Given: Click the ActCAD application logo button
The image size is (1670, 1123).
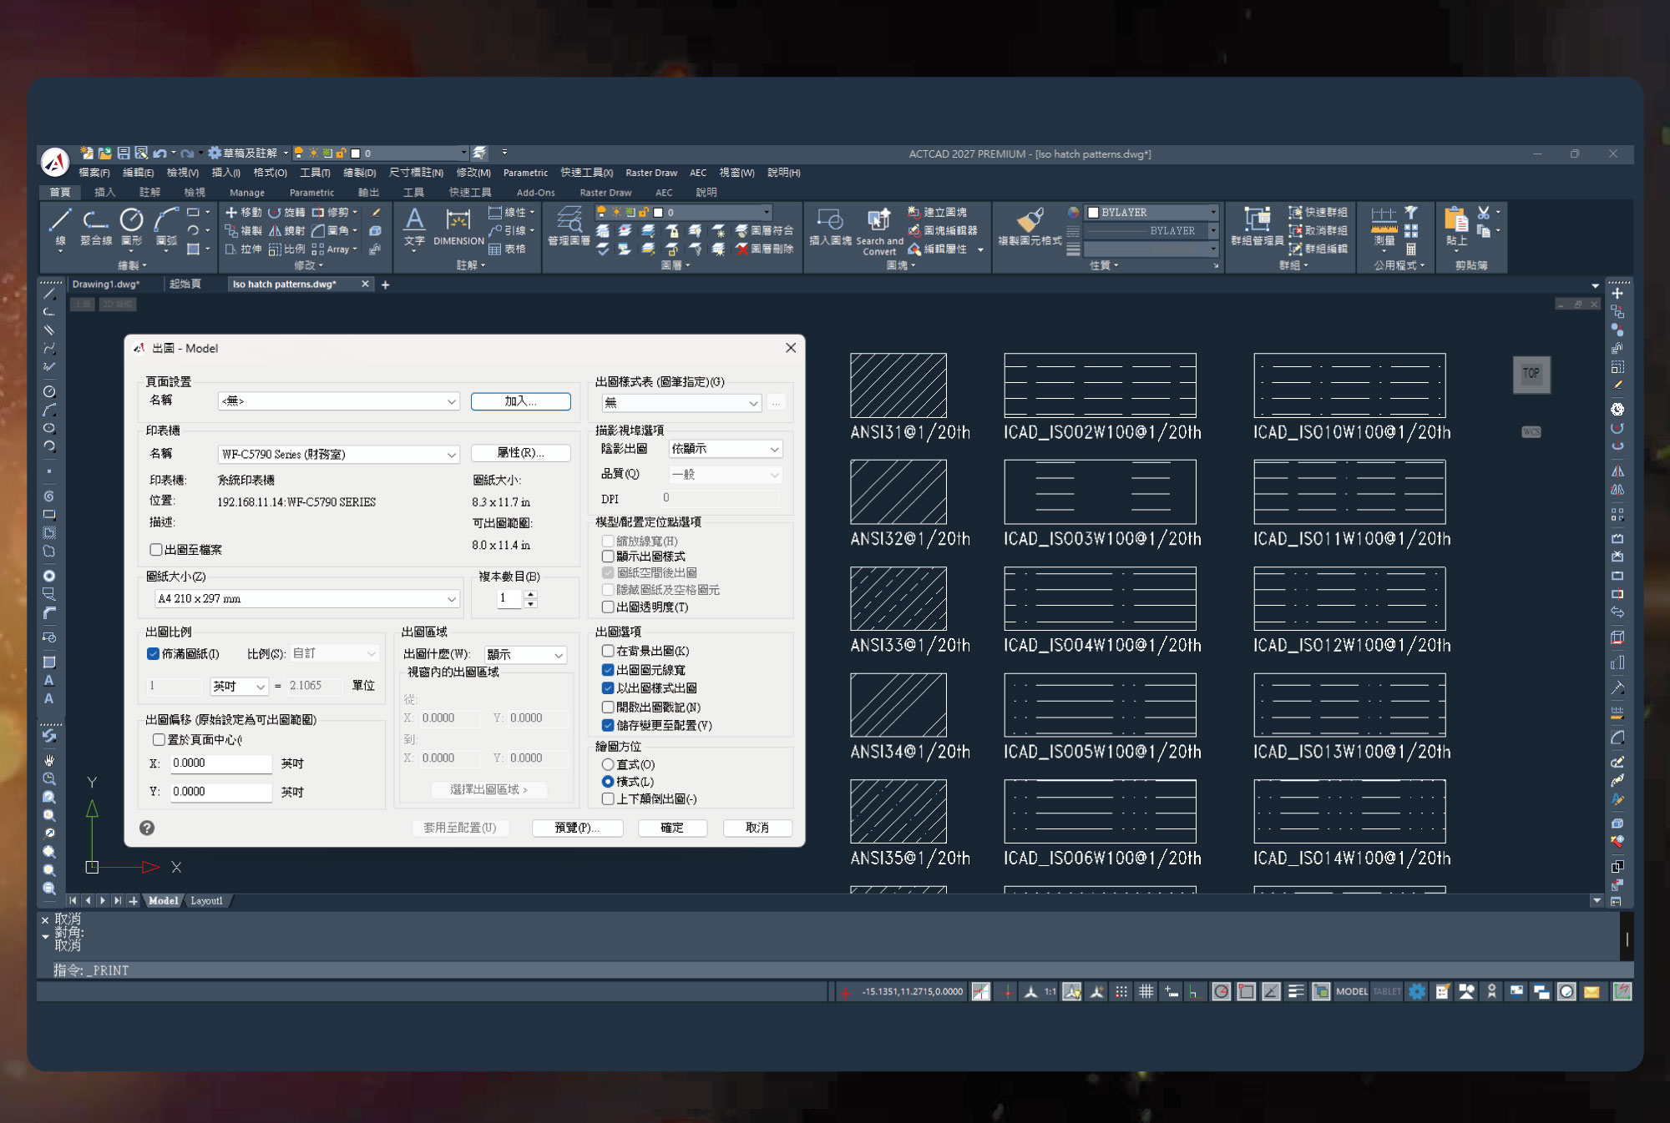Looking at the screenshot, I should pyautogui.click(x=55, y=162).
